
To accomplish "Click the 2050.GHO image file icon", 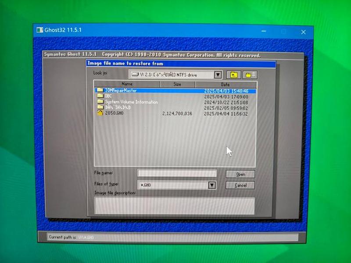I will click(x=100, y=113).
